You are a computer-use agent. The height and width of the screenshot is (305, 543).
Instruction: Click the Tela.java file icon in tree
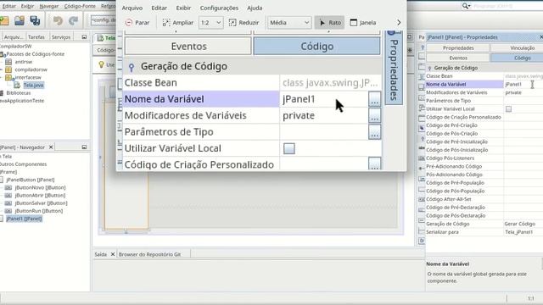(17, 85)
